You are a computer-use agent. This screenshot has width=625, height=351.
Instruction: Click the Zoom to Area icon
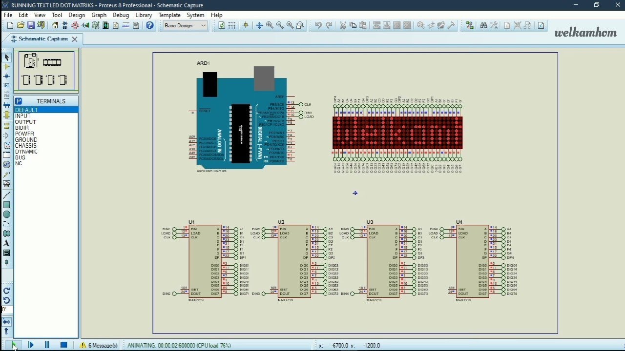tap(300, 25)
